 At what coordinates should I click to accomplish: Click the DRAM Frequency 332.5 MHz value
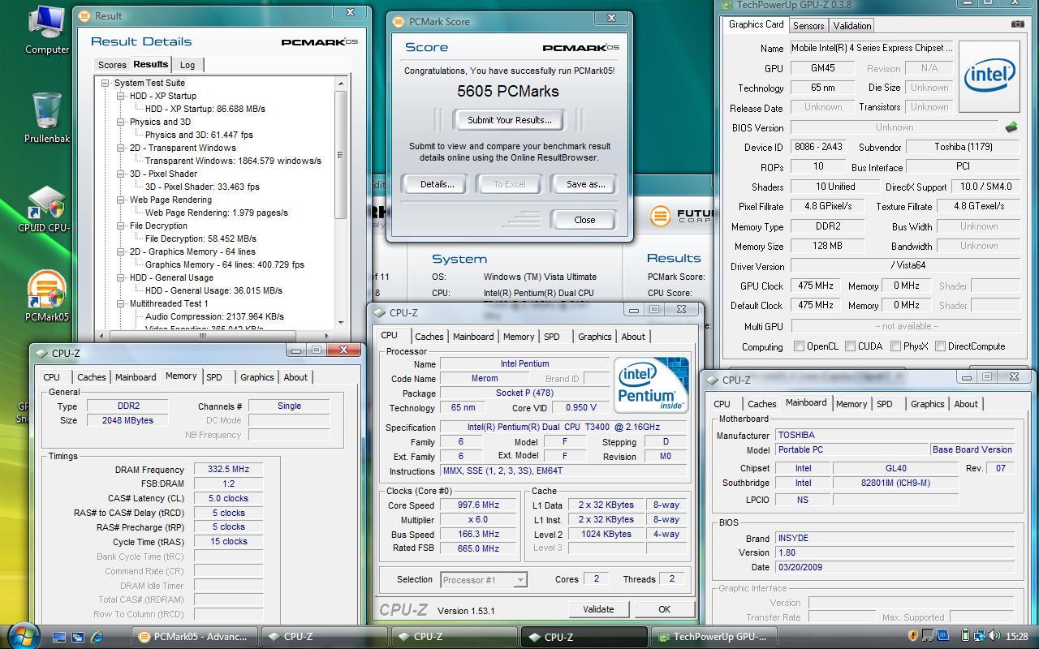(x=228, y=470)
